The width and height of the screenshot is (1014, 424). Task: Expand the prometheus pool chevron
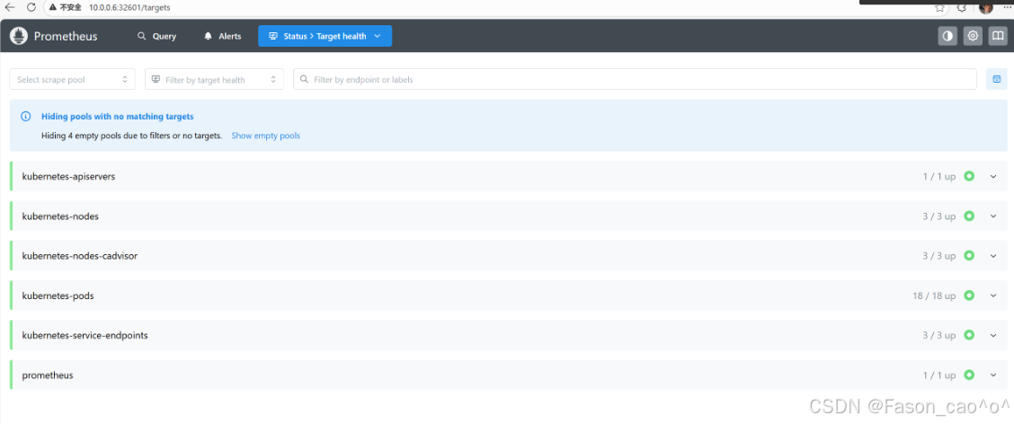pyautogui.click(x=994, y=375)
